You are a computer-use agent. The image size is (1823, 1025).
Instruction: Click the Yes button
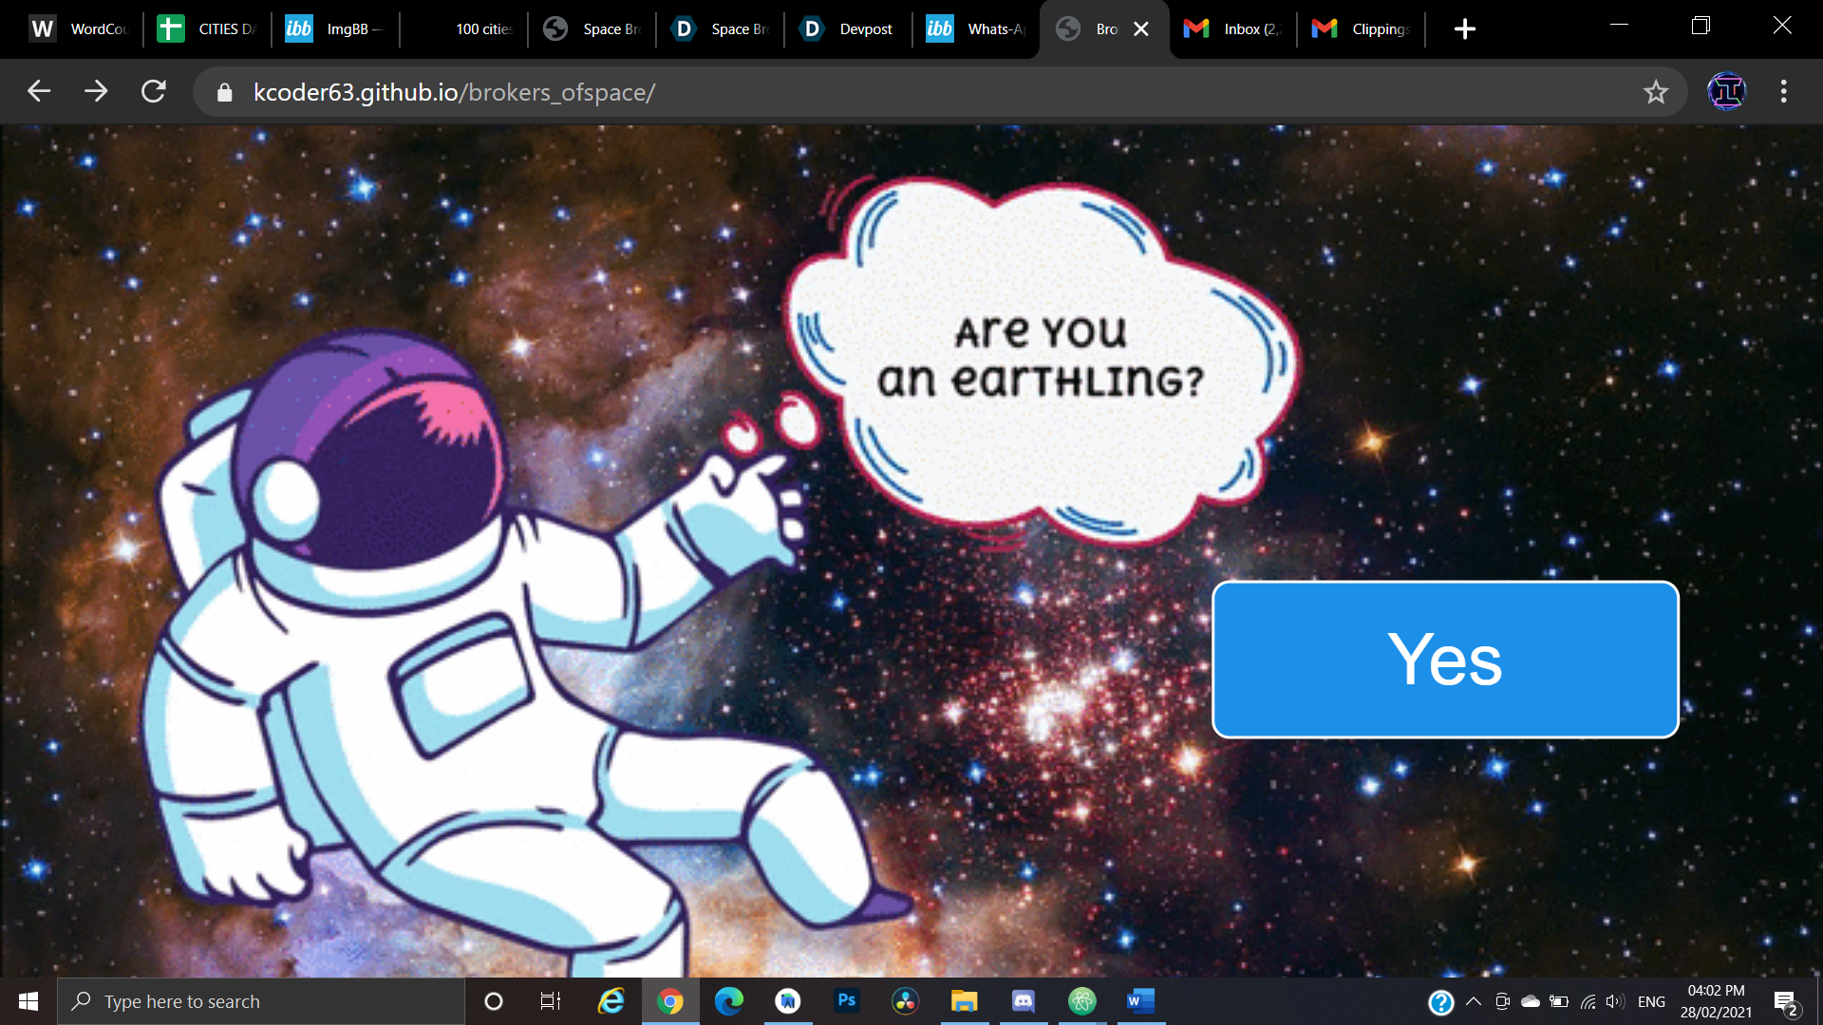[1445, 660]
